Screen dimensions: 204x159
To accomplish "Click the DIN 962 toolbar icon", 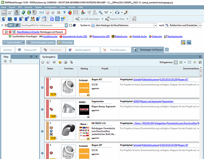I will point(53,12).
